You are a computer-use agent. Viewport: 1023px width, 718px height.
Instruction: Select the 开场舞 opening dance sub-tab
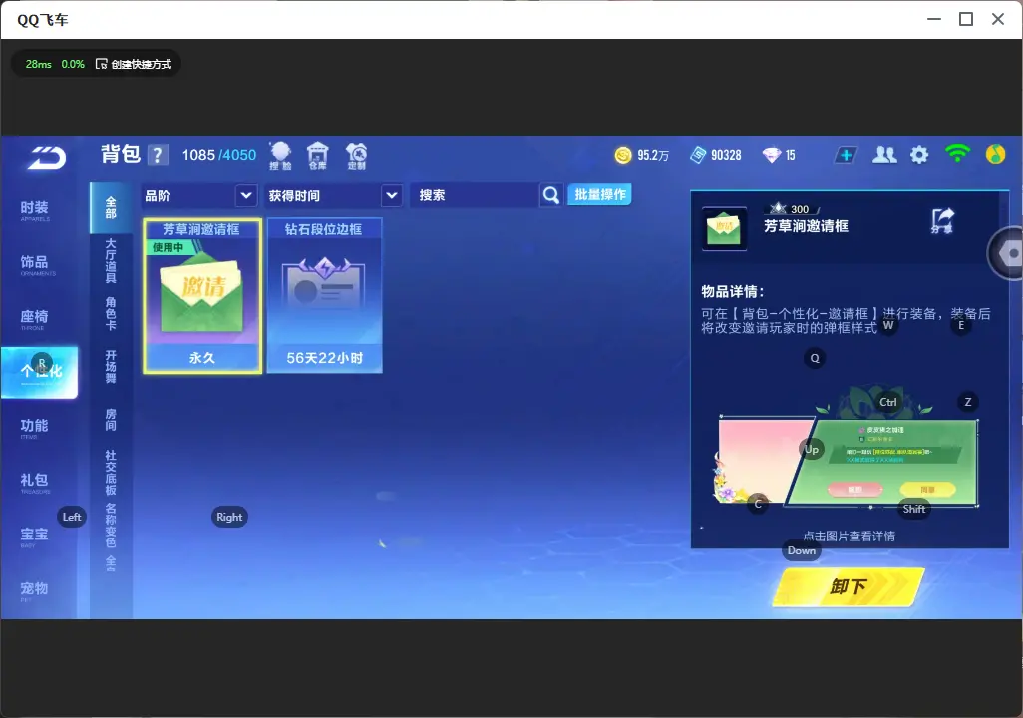click(111, 367)
